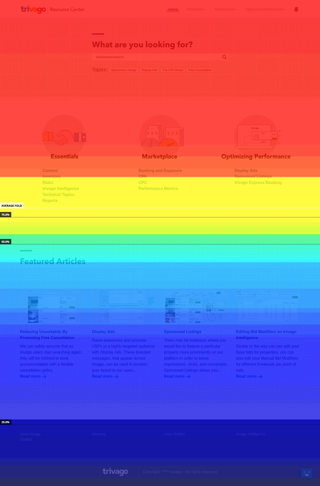Open the Marketplace category heading
This screenshot has height=486, width=320.
pos(159,156)
